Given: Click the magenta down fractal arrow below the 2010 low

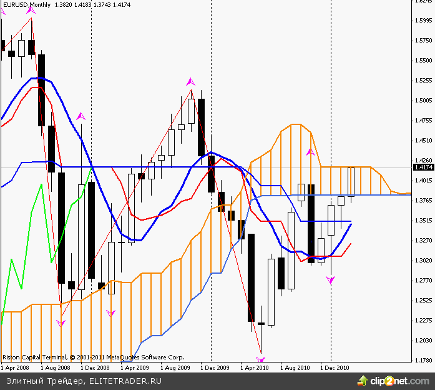Looking at the screenshot, I should pyautogui.click(x=260, y=359).
